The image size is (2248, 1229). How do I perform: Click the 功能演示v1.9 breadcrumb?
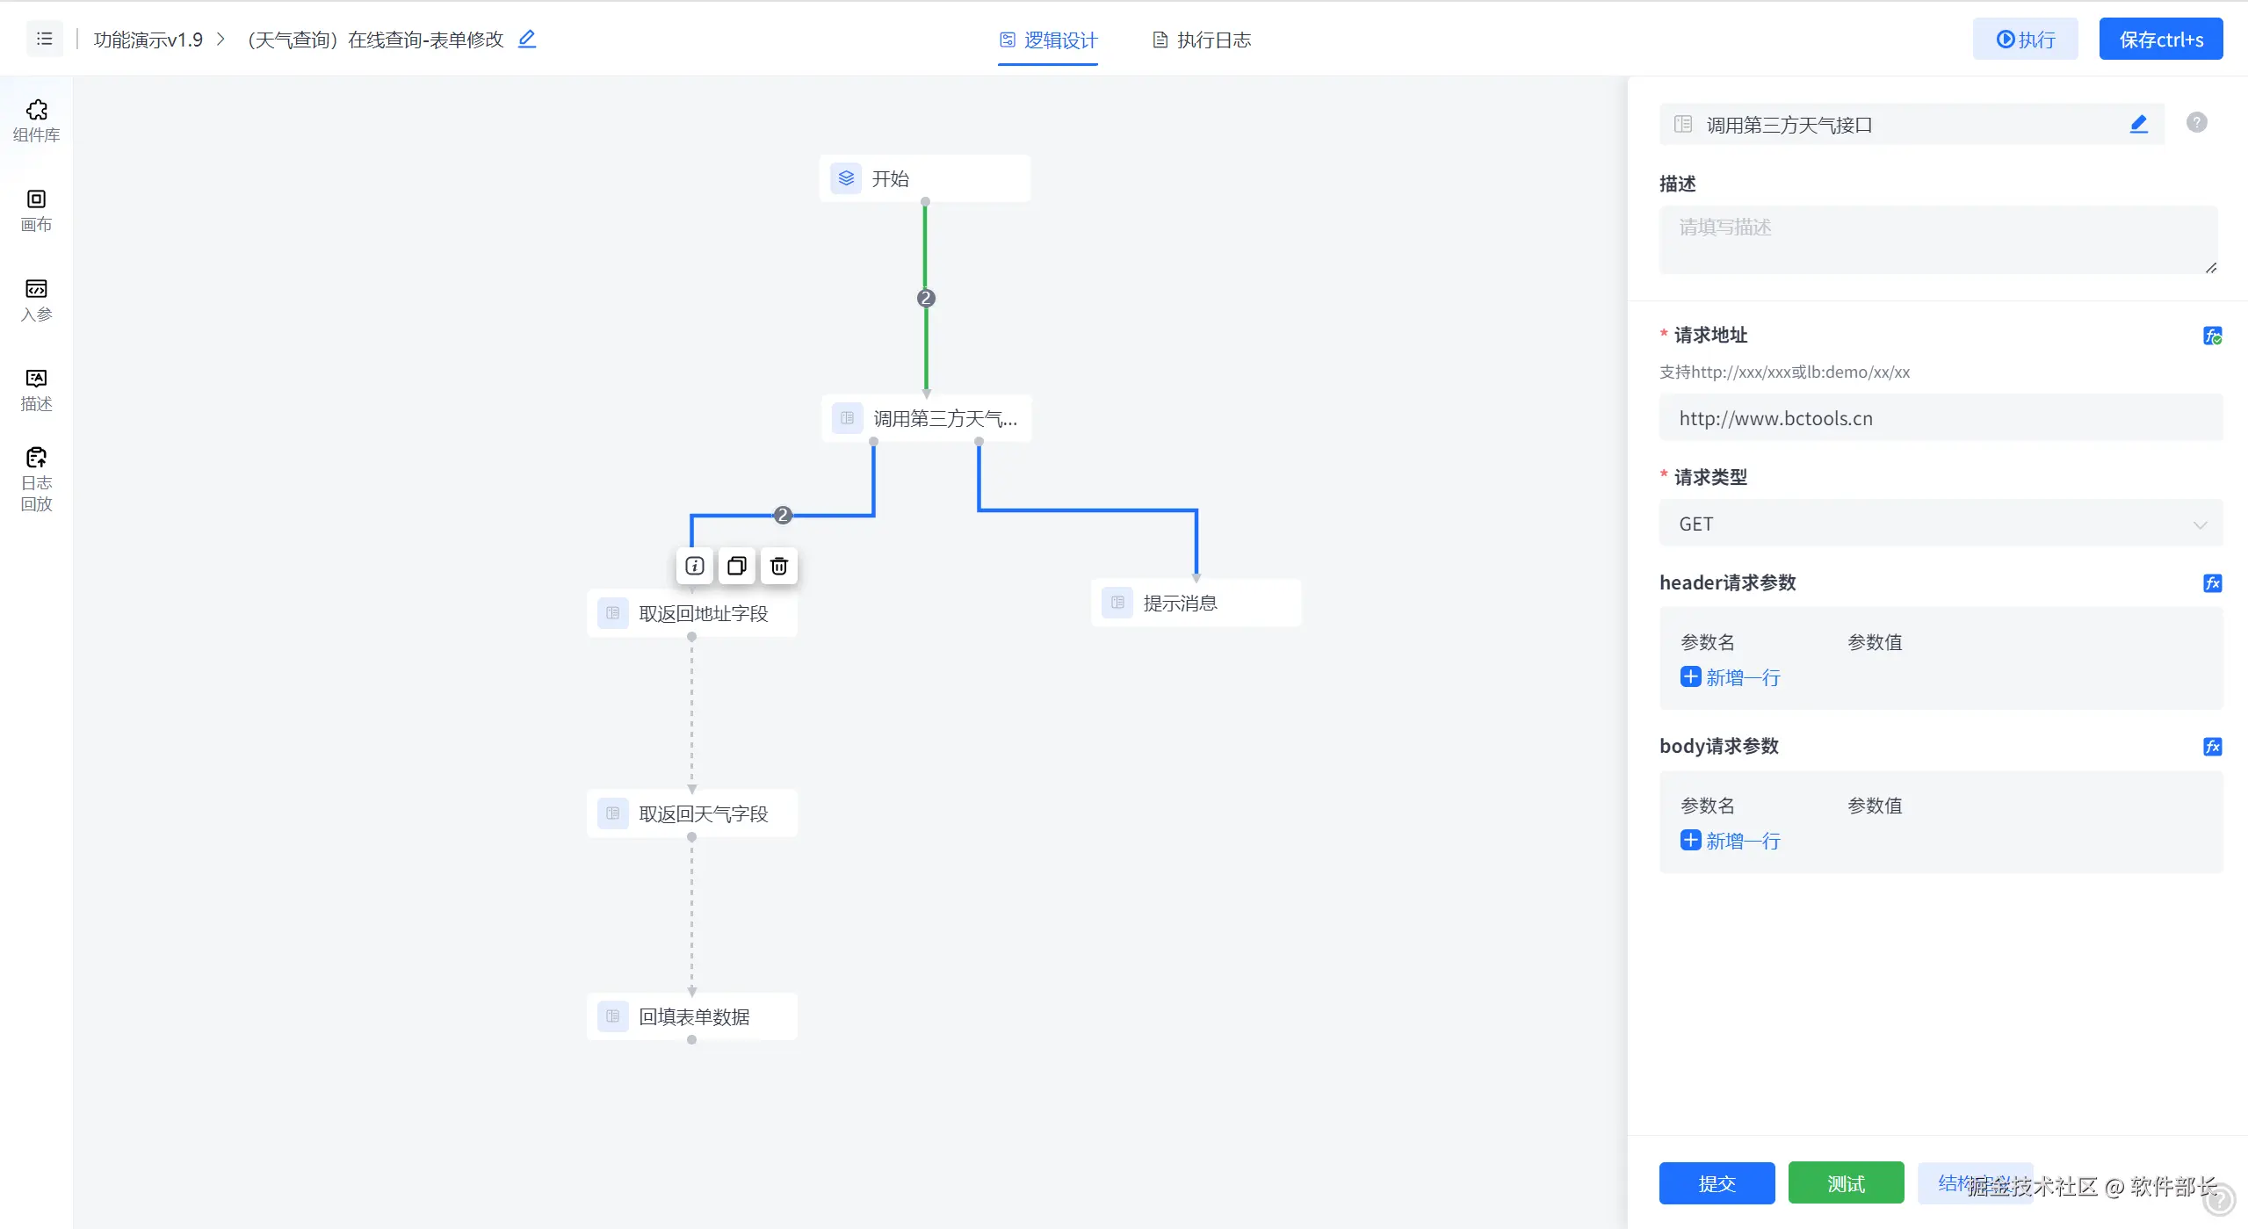click(148, 40)
